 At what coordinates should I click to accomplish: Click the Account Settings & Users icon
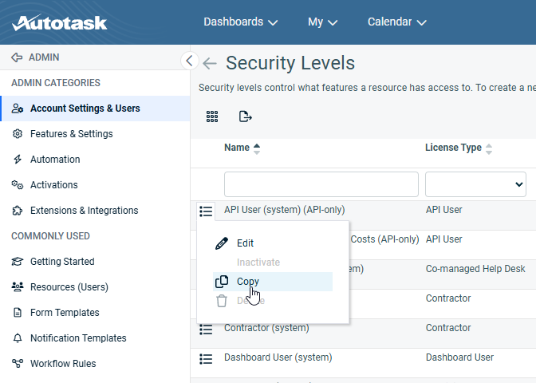18,109
